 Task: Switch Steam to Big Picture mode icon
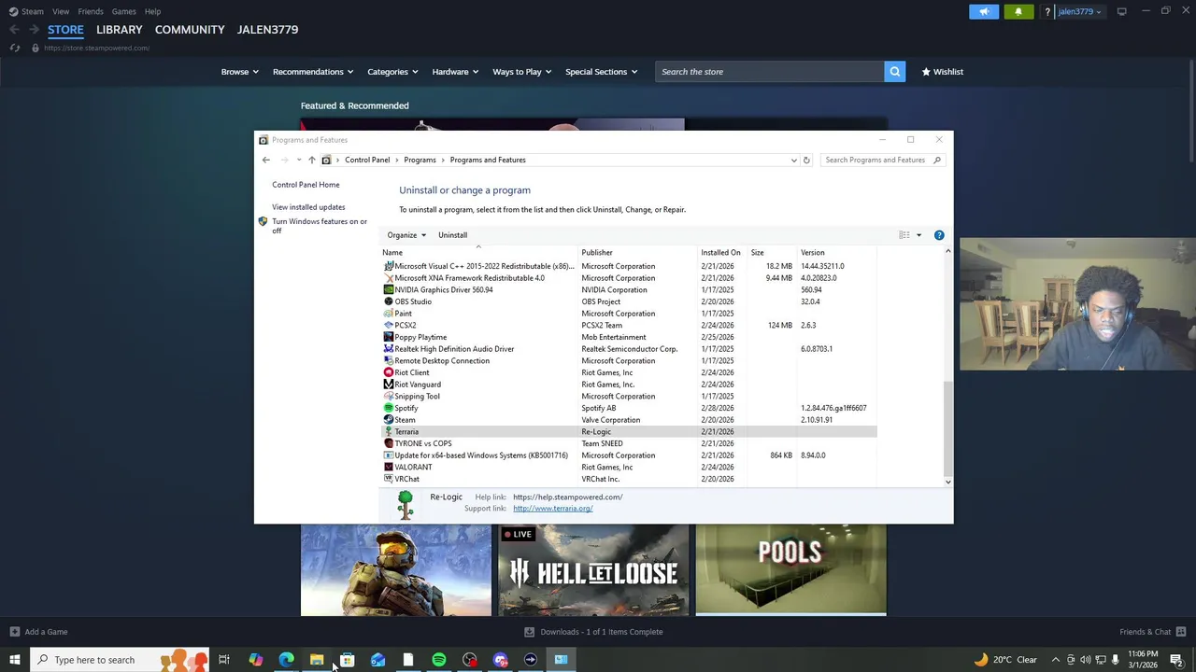click(x=1121, y=11)
